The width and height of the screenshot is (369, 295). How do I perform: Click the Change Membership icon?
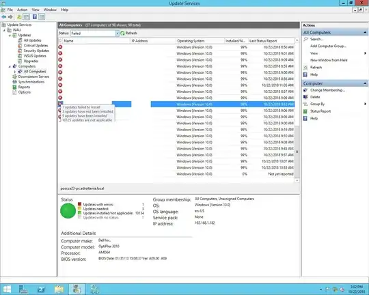tap(305, 90)
